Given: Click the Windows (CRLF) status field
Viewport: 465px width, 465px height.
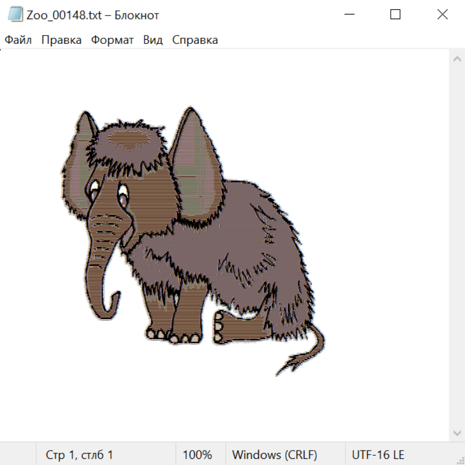Looking at the screenshot, I should pyautogui.click(x=274, y=455).
